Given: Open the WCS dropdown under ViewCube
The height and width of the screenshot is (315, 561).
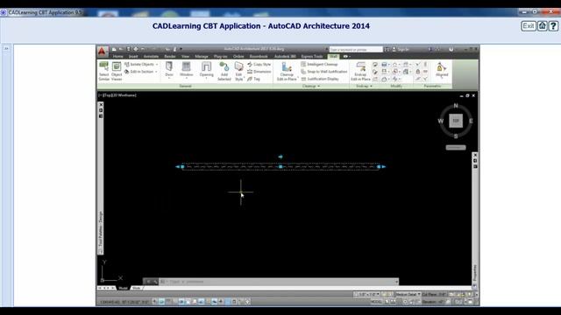Looking at the screenshot, I should [x=456, y=148].
